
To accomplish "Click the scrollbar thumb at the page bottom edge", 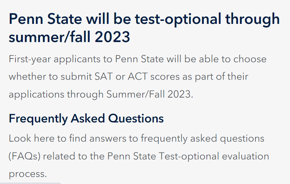I will [31, 183].
